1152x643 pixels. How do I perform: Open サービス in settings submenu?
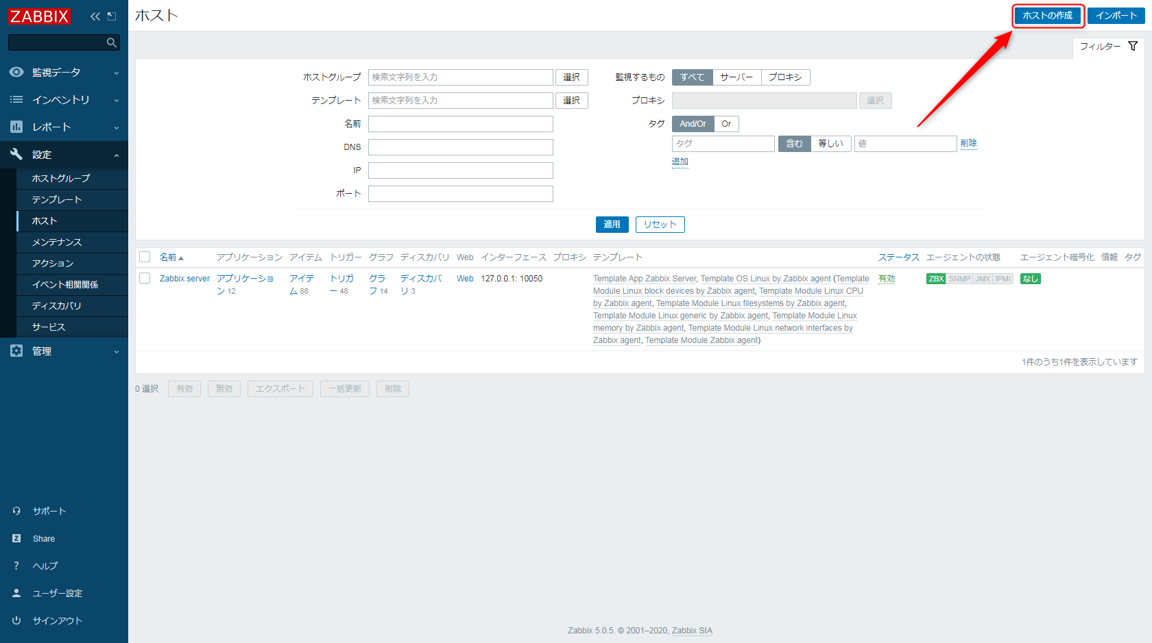(x=72, y=327)
